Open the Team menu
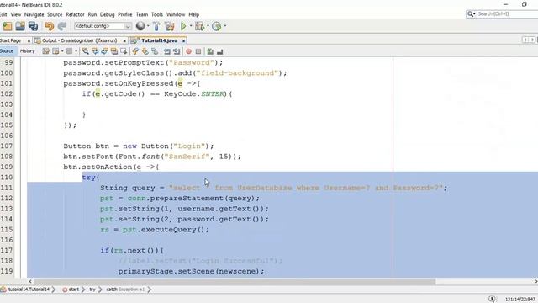Screen dimensions: 538x303 (142, 14)
